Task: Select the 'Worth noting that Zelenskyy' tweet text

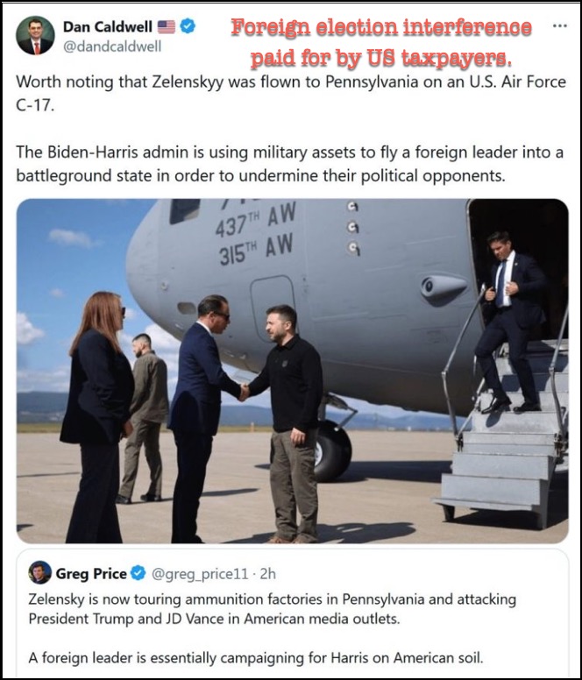Action: [x=291, y=93]
